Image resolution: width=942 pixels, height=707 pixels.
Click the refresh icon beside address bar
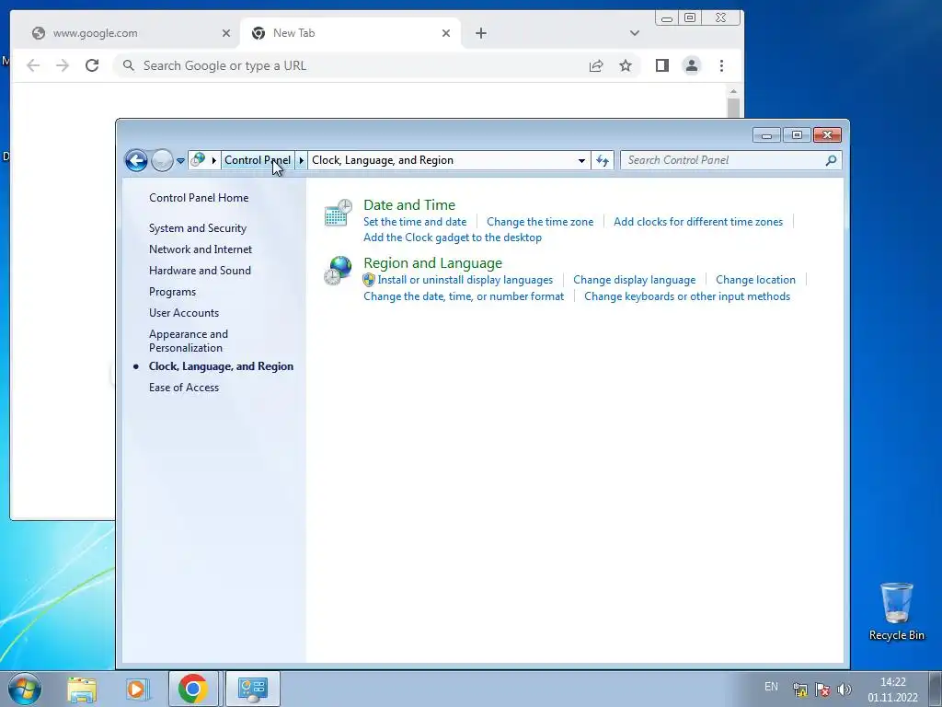pos(603,160)
